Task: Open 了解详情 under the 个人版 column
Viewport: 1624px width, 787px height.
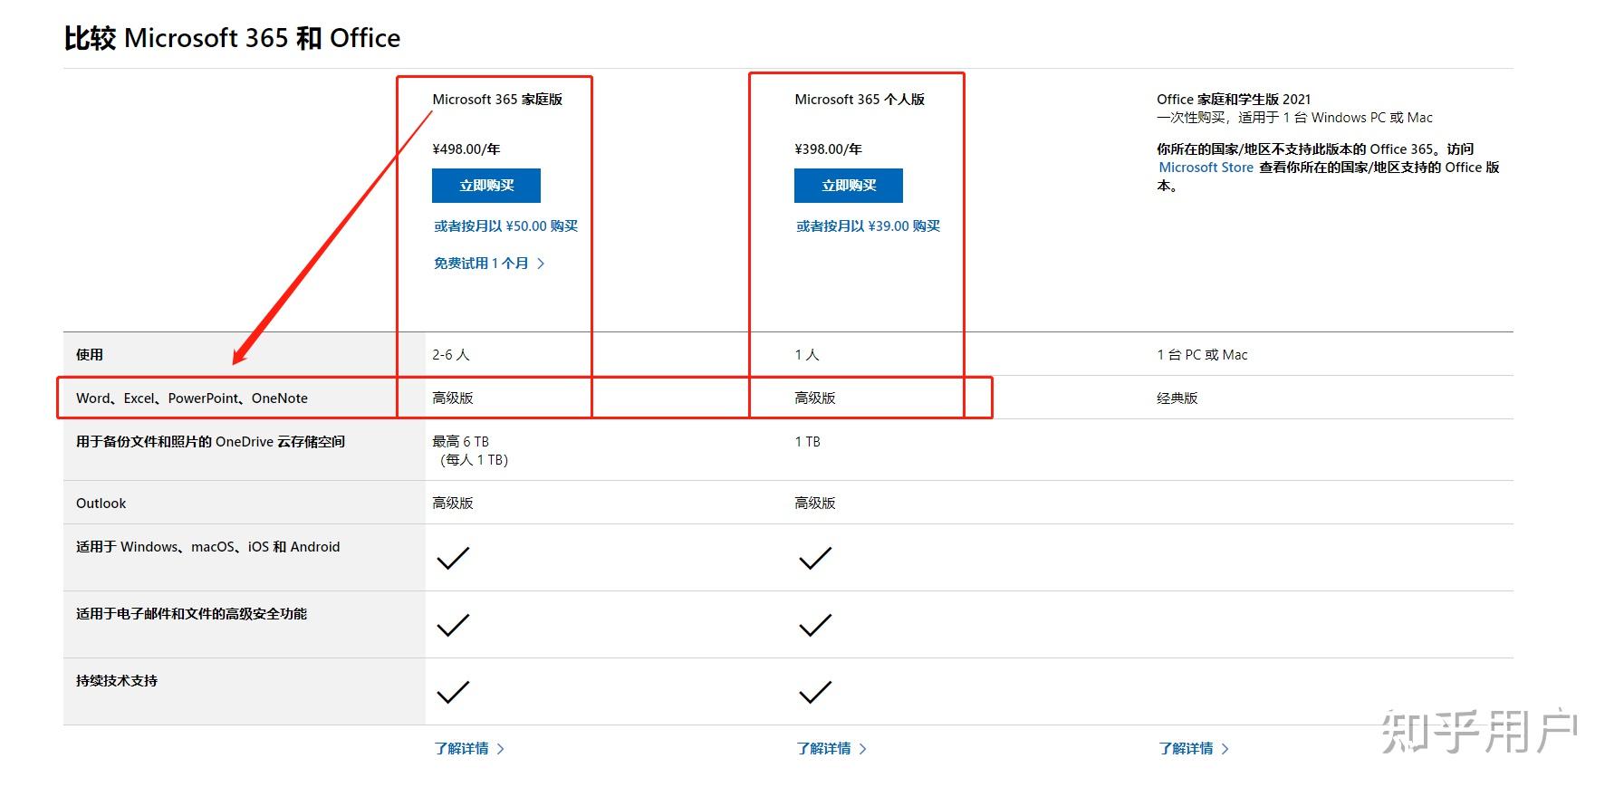Action: coord(831,749)
